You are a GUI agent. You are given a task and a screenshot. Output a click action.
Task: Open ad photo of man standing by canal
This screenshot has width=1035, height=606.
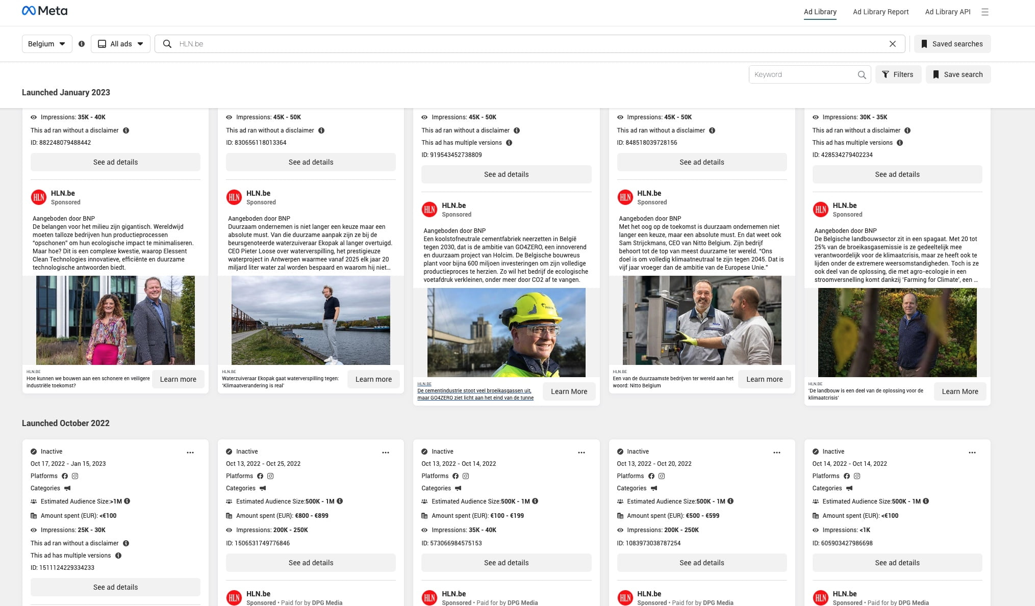(311, 320)
